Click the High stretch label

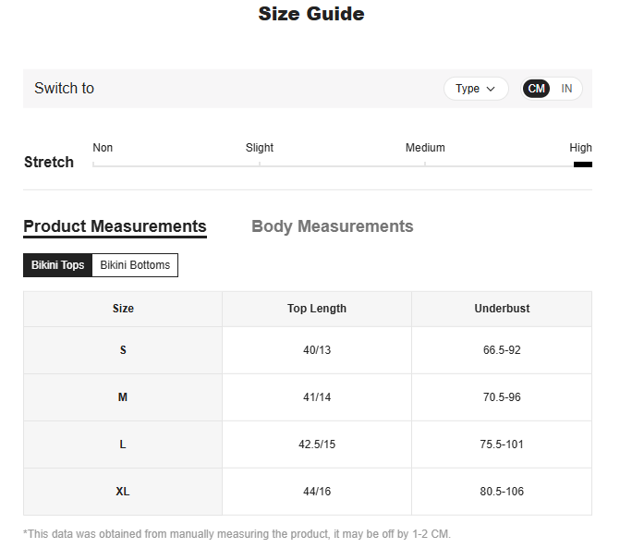pos(580,148)
